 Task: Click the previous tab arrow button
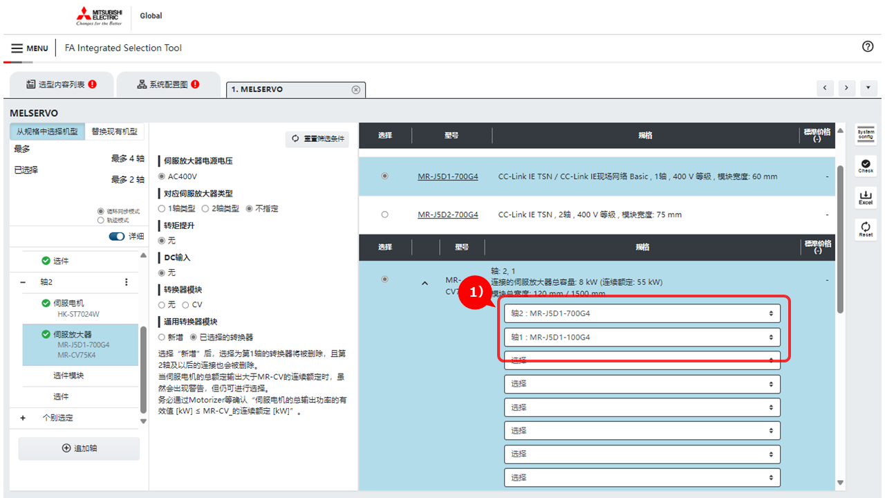click(825, 89)
